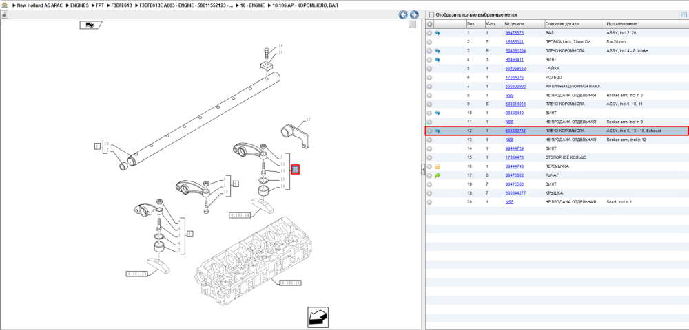The image size is (689, 330).
Task: Open New Holland AG APAC in the breadcrumb
Action: click(x=39, y=4)
